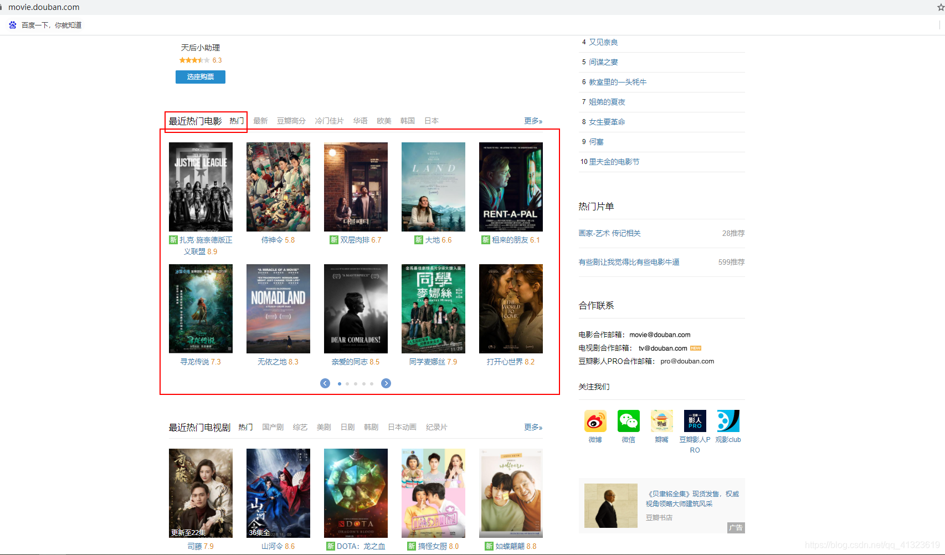Open the Dear Comrades poster

(356, 309)
